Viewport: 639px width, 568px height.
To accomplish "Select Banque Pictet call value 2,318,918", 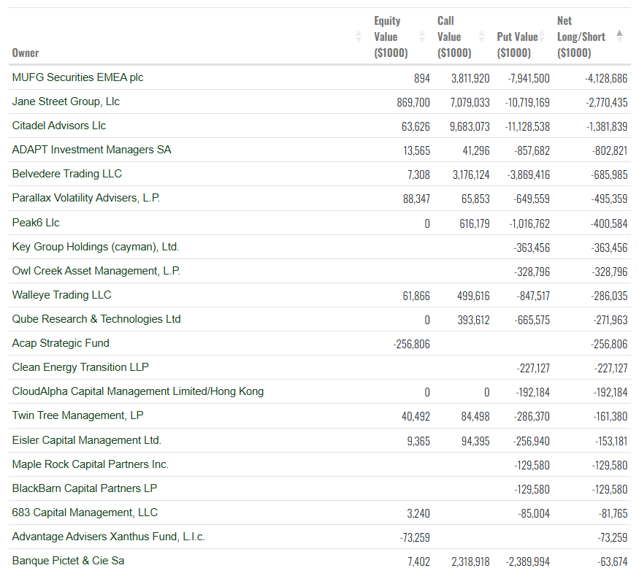I will coord(470,561).
